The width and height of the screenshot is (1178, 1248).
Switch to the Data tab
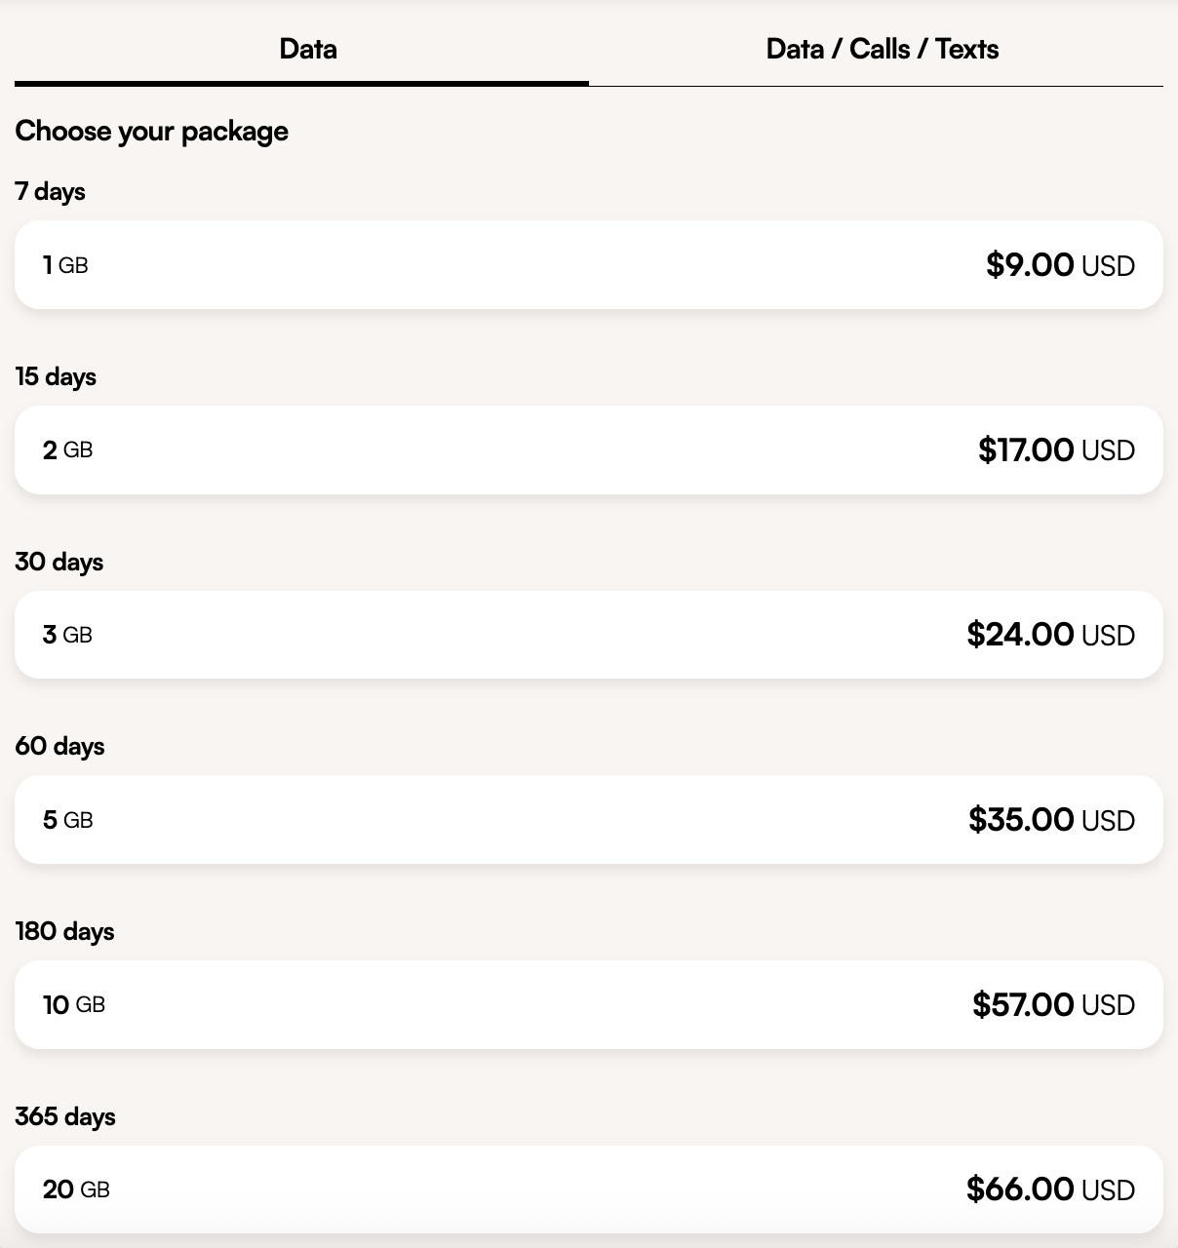(307, 49)
